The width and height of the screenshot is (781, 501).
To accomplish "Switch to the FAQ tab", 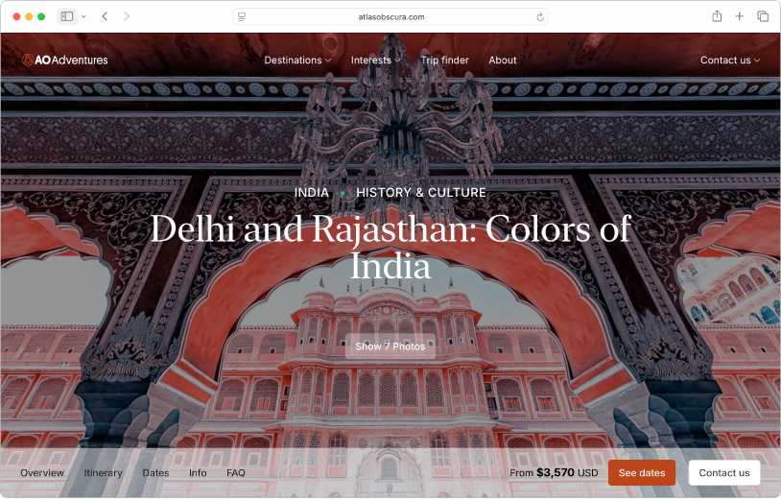I will tap(236, 472).
